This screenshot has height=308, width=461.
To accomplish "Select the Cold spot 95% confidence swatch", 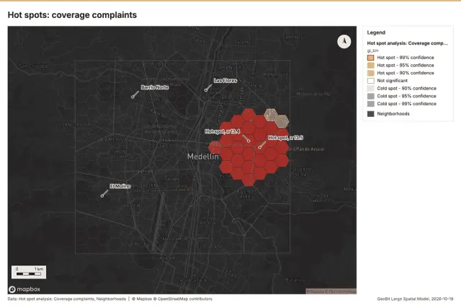I will pos(371,96).
